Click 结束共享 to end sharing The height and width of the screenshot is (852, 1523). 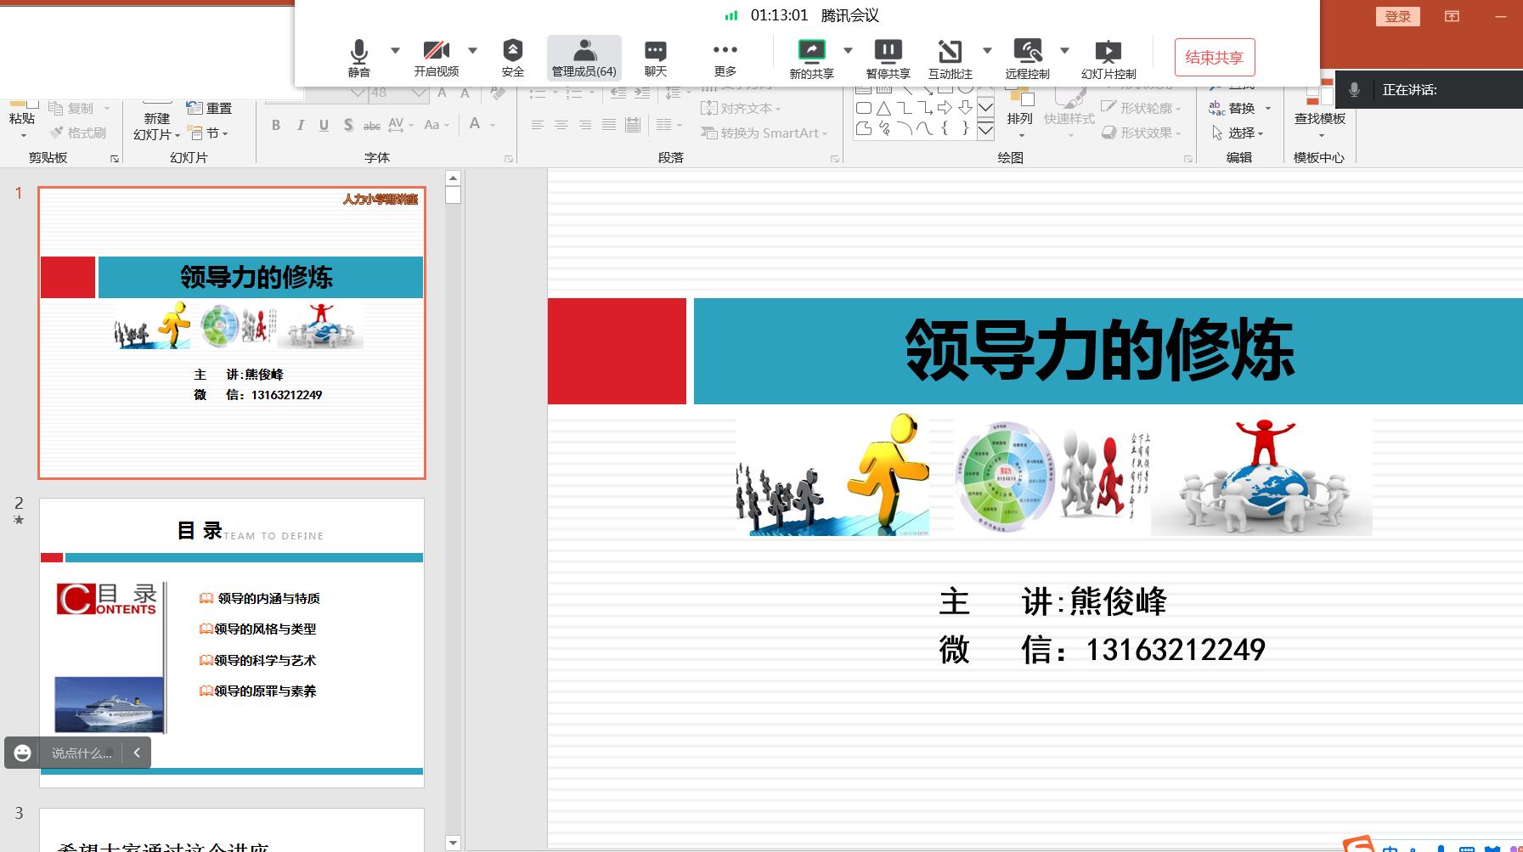click(x=1214, y=58)
